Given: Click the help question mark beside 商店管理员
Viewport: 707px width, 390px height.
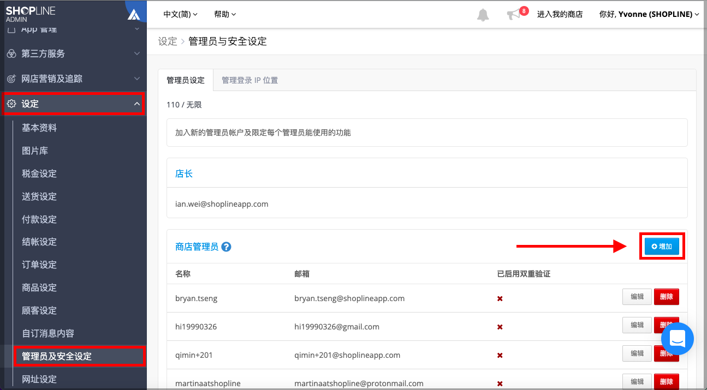Looking at the screenshot, I should click(x=226, y=247).
